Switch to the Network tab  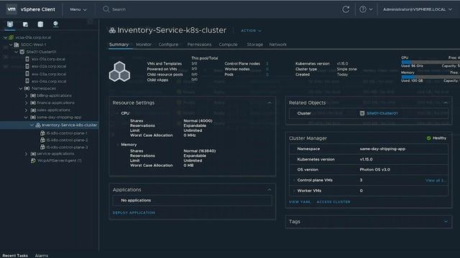(278, 44)
